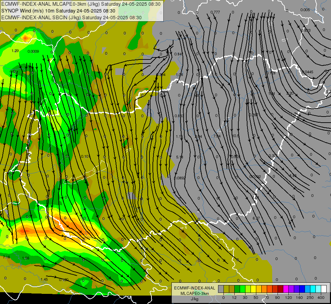This screenshot has height=304, width=331.
Task: Click the 0.823 value on the map
Action: [x=306, y=30]
